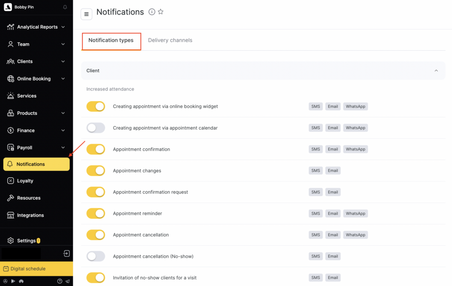Click WhatsApp tag for Appointment reminder
Image resolution: width=452 pixels, height=286 pixels.
(355, 214)
